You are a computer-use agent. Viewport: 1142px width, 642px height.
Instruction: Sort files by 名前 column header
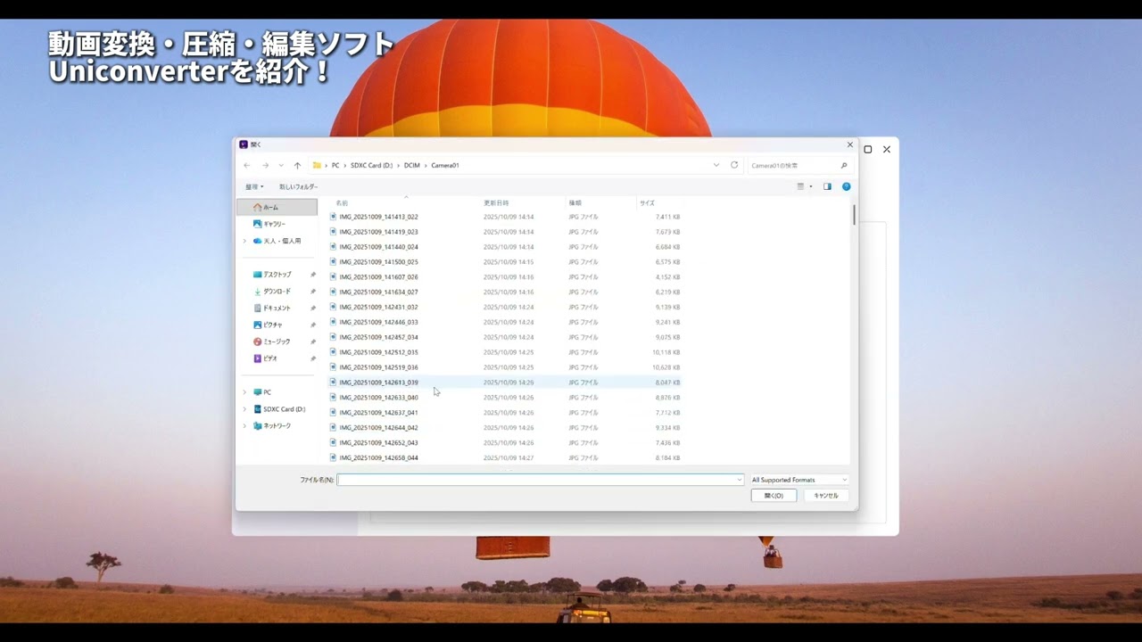342,203
